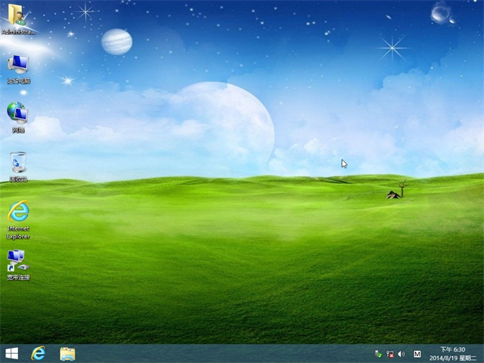Click the Show Desktop strip at taskbar end
The height and width of the screenshot is (363, 484).
(482, 353)
